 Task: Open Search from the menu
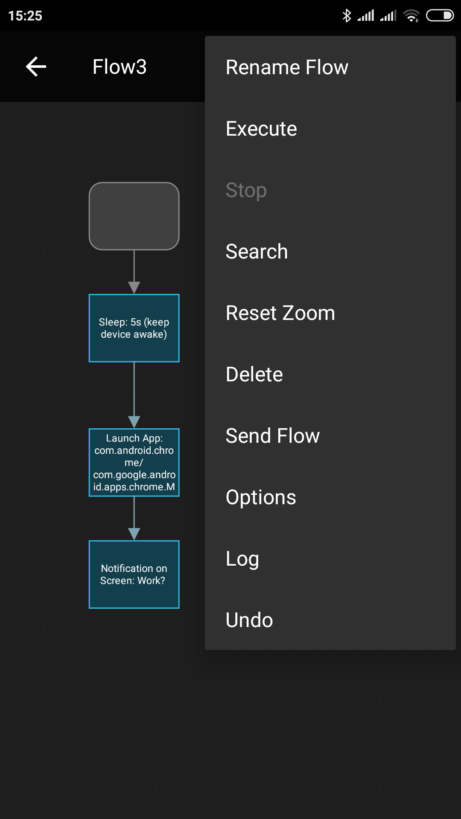pos(257,252)
